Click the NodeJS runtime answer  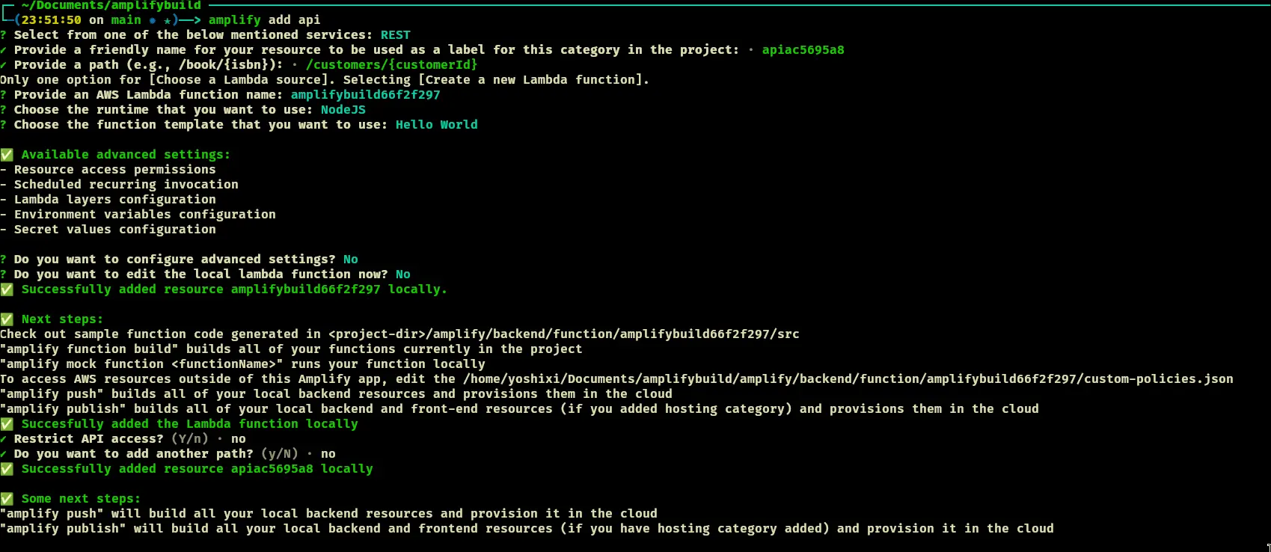[343, 110]
